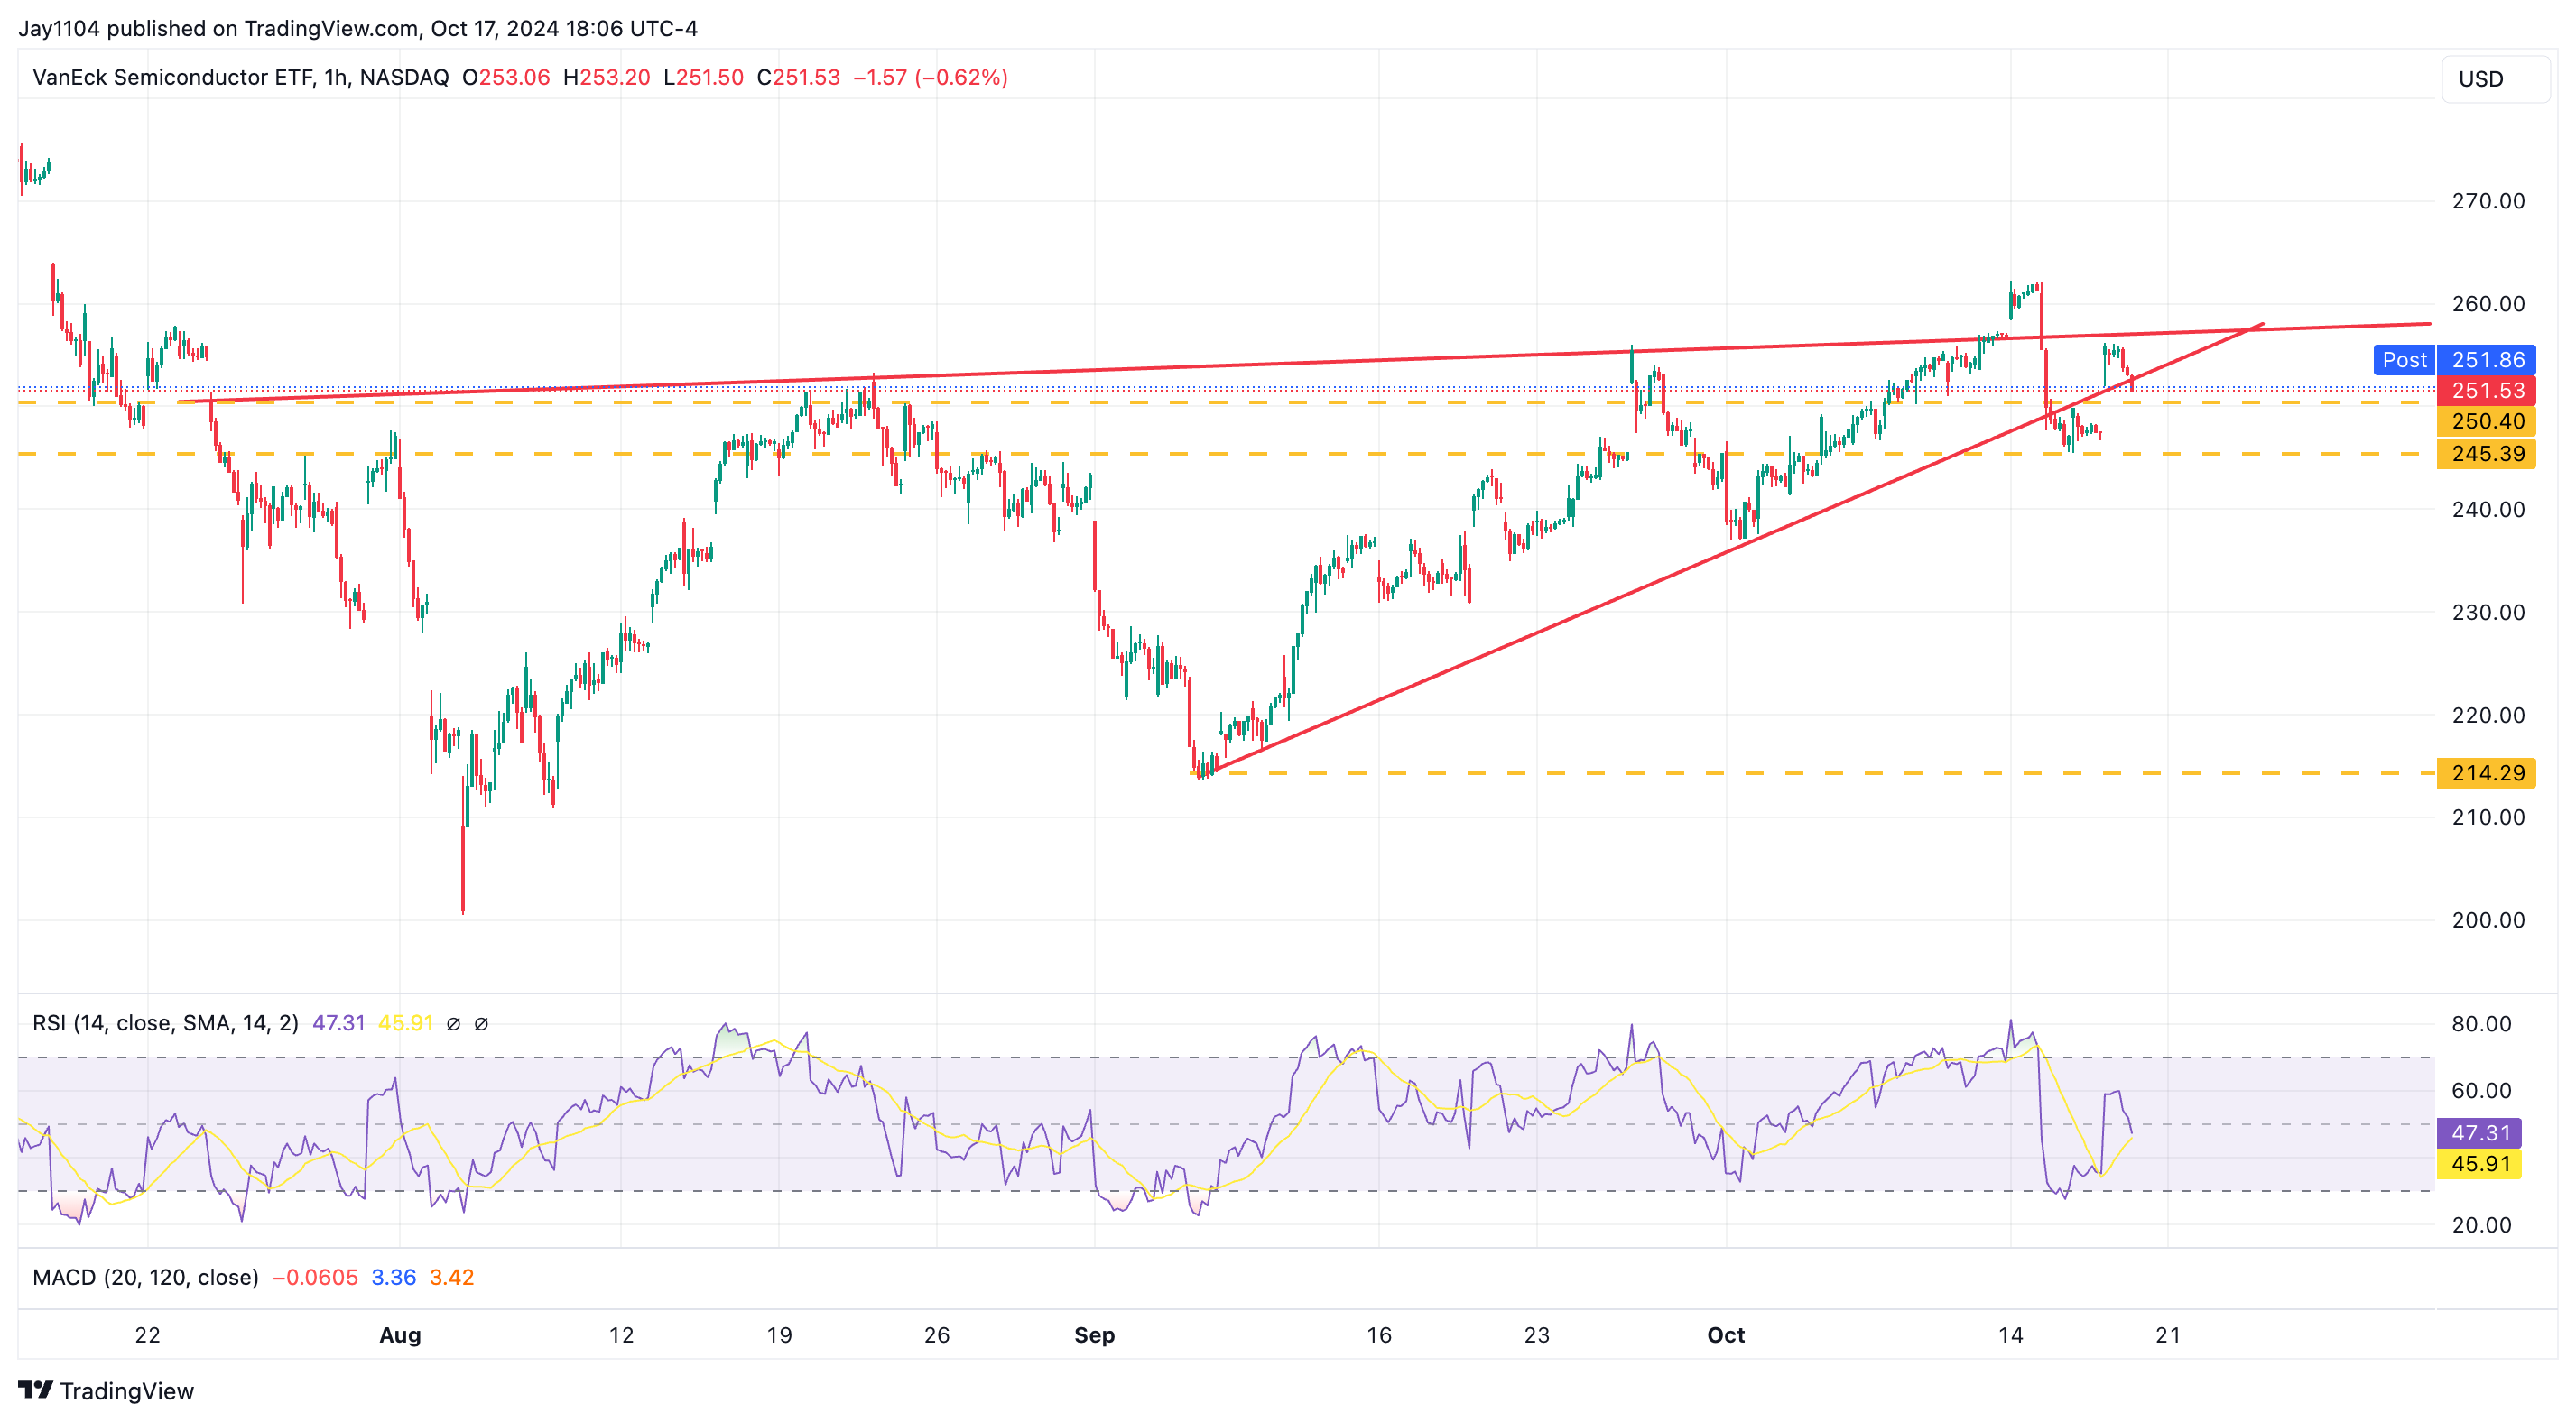Click the 250.40 yellow level label
Image resolution: width=2576 pixels, height=1422 pixels.
pyautogui.click(x=2487, y=421)
